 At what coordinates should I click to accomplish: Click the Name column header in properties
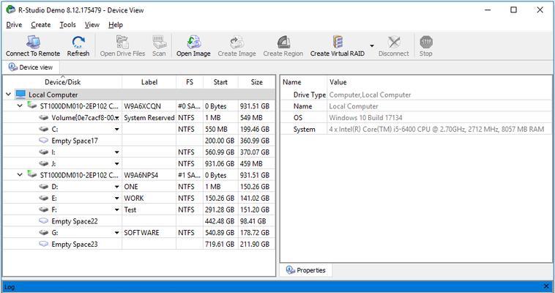coord(304,82)
